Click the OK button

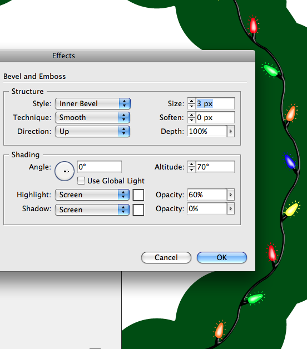[222, 257]
